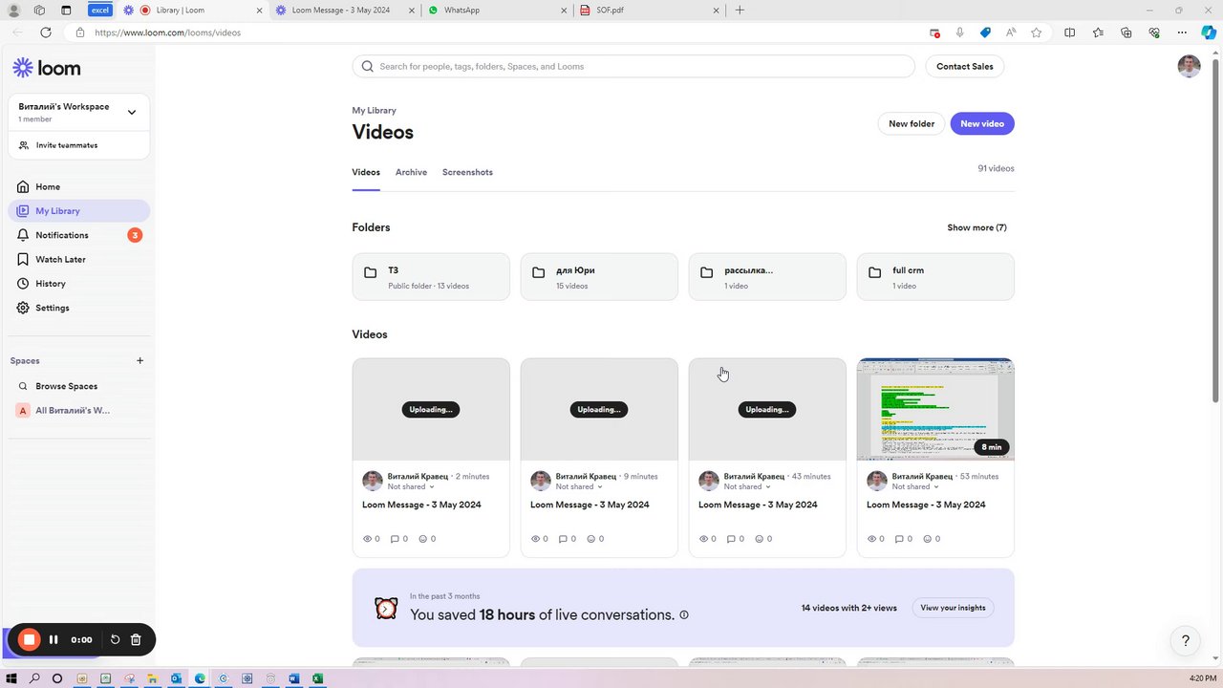The image size is (1223, 688).
Task: Open browser settings and more menu
Action: pos(1182,32)
